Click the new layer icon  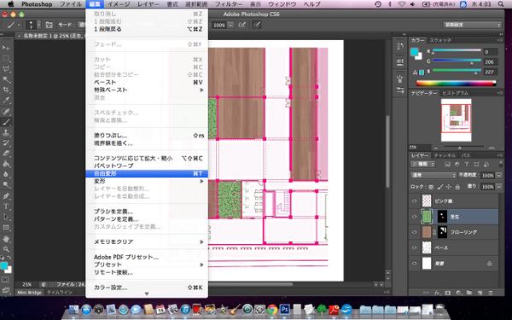point(480,293)
